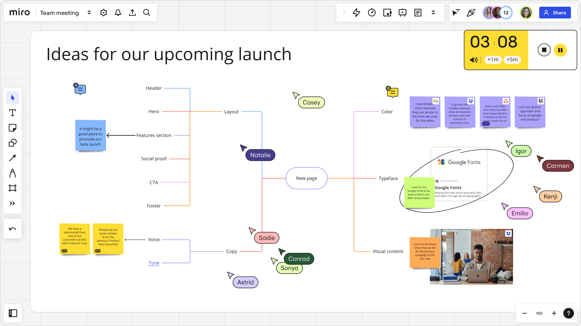This screenshot has width=581, height=326.
Task: Stop the running countdown timer
Action: (544, 50)
